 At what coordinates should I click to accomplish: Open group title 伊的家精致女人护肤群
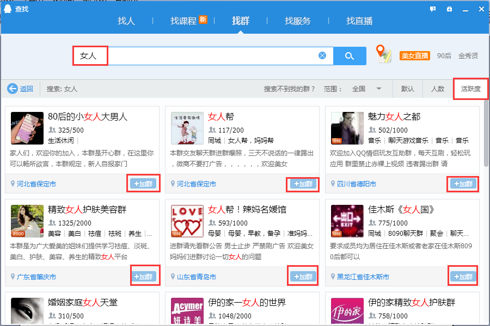pyautogui.click(x=412, y=303)
